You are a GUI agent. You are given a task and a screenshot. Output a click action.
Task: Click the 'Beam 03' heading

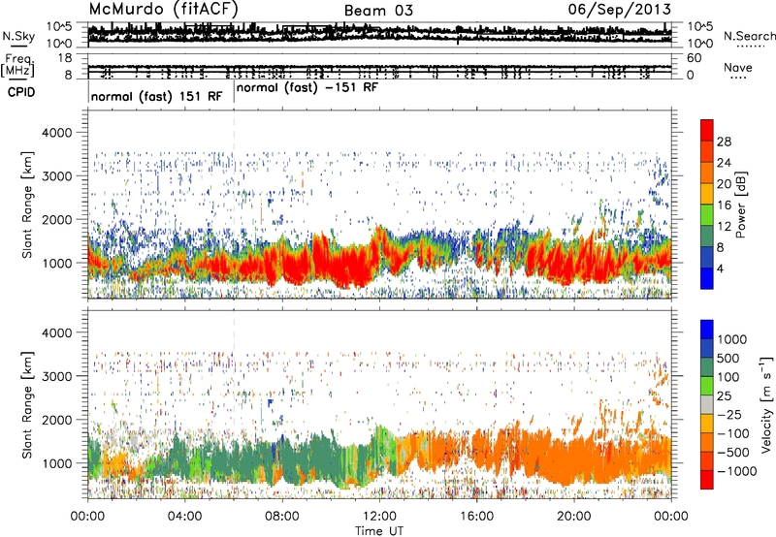pyautogui.click(x=378, y=11)
